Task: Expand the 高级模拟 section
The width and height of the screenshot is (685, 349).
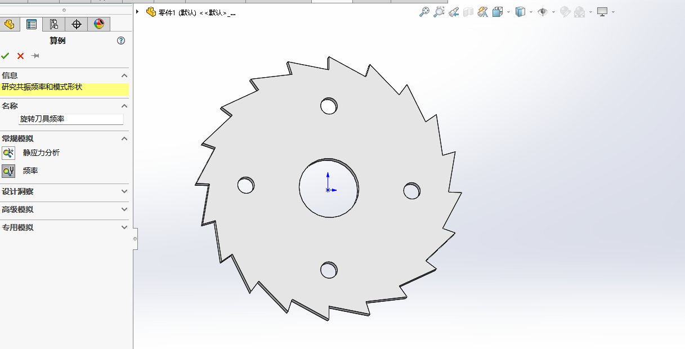Action: (124, 209)
